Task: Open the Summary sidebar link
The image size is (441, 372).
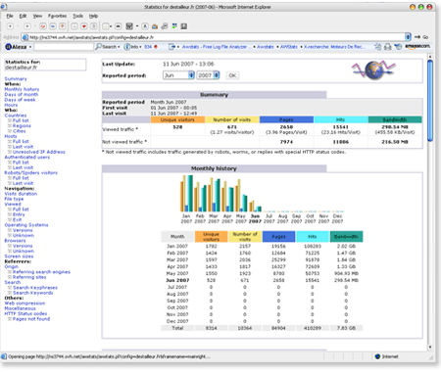Action: [x=16, y=78]
